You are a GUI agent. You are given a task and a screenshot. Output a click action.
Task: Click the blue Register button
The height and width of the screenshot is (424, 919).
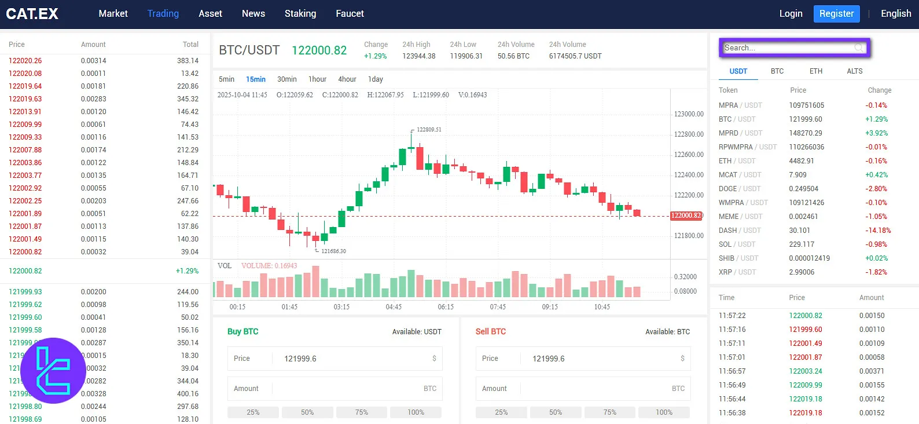pos(836,14)
